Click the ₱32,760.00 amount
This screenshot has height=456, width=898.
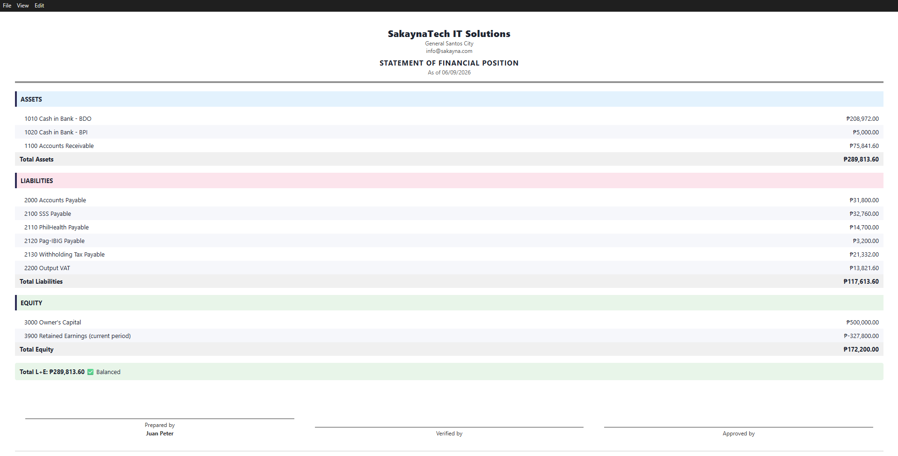tap(864, 214)
